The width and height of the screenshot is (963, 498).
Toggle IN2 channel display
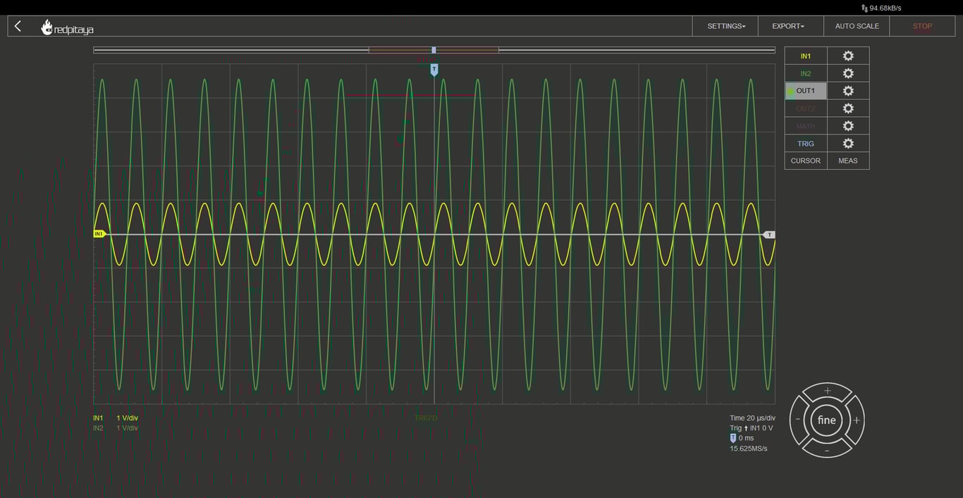point(806,73)
